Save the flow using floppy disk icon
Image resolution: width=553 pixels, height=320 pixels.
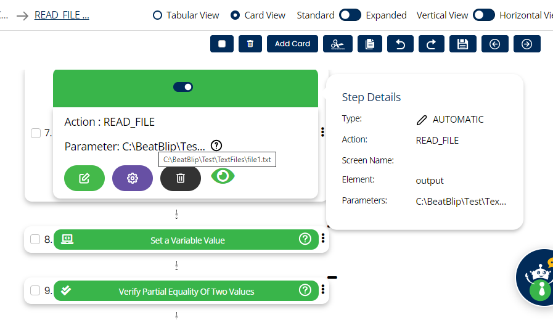coord(463,44)
